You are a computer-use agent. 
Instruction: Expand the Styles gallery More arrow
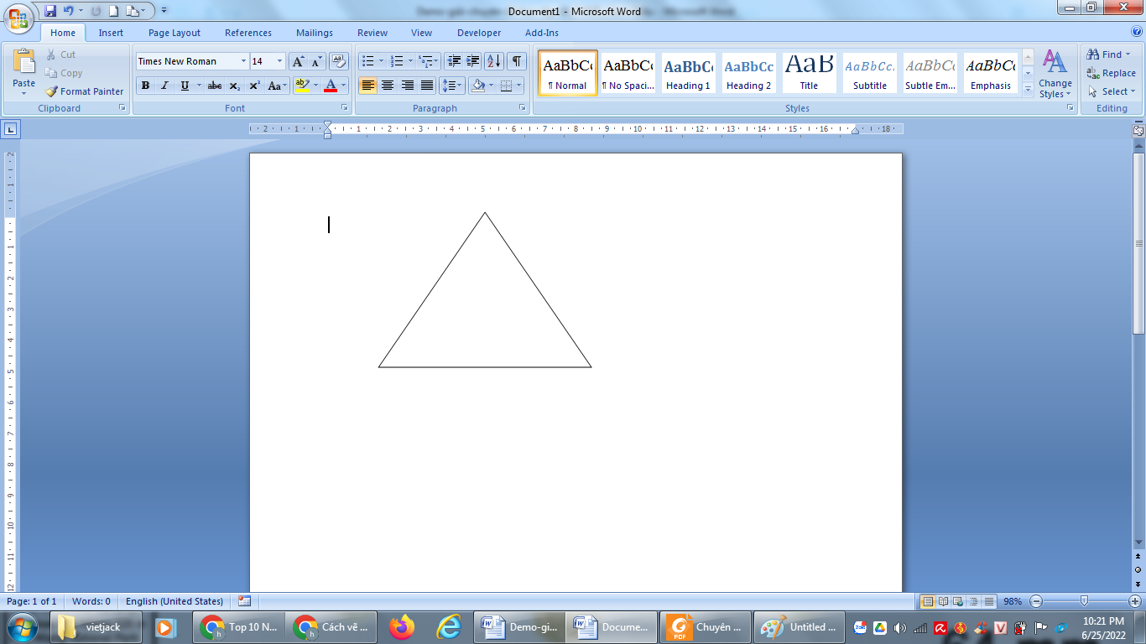[x=1028, y=90]
